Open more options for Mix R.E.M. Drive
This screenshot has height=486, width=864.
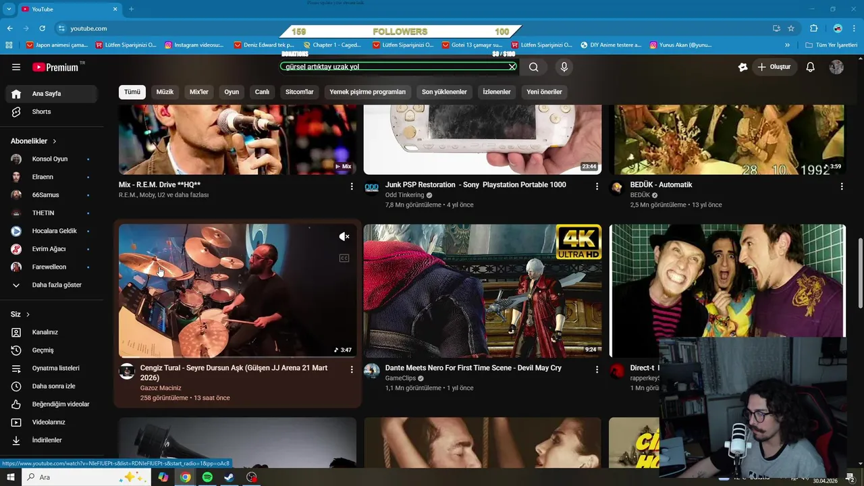(x=352, y=186)
